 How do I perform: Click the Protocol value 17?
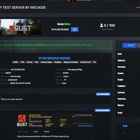click(65, 80)
